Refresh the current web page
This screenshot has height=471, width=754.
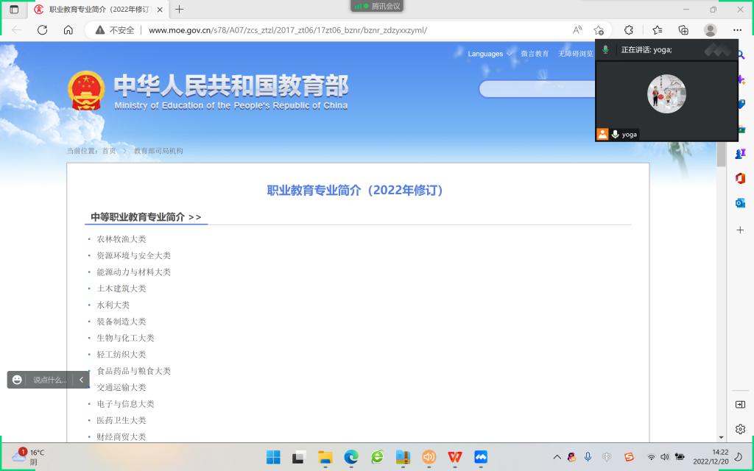[42, 30]
